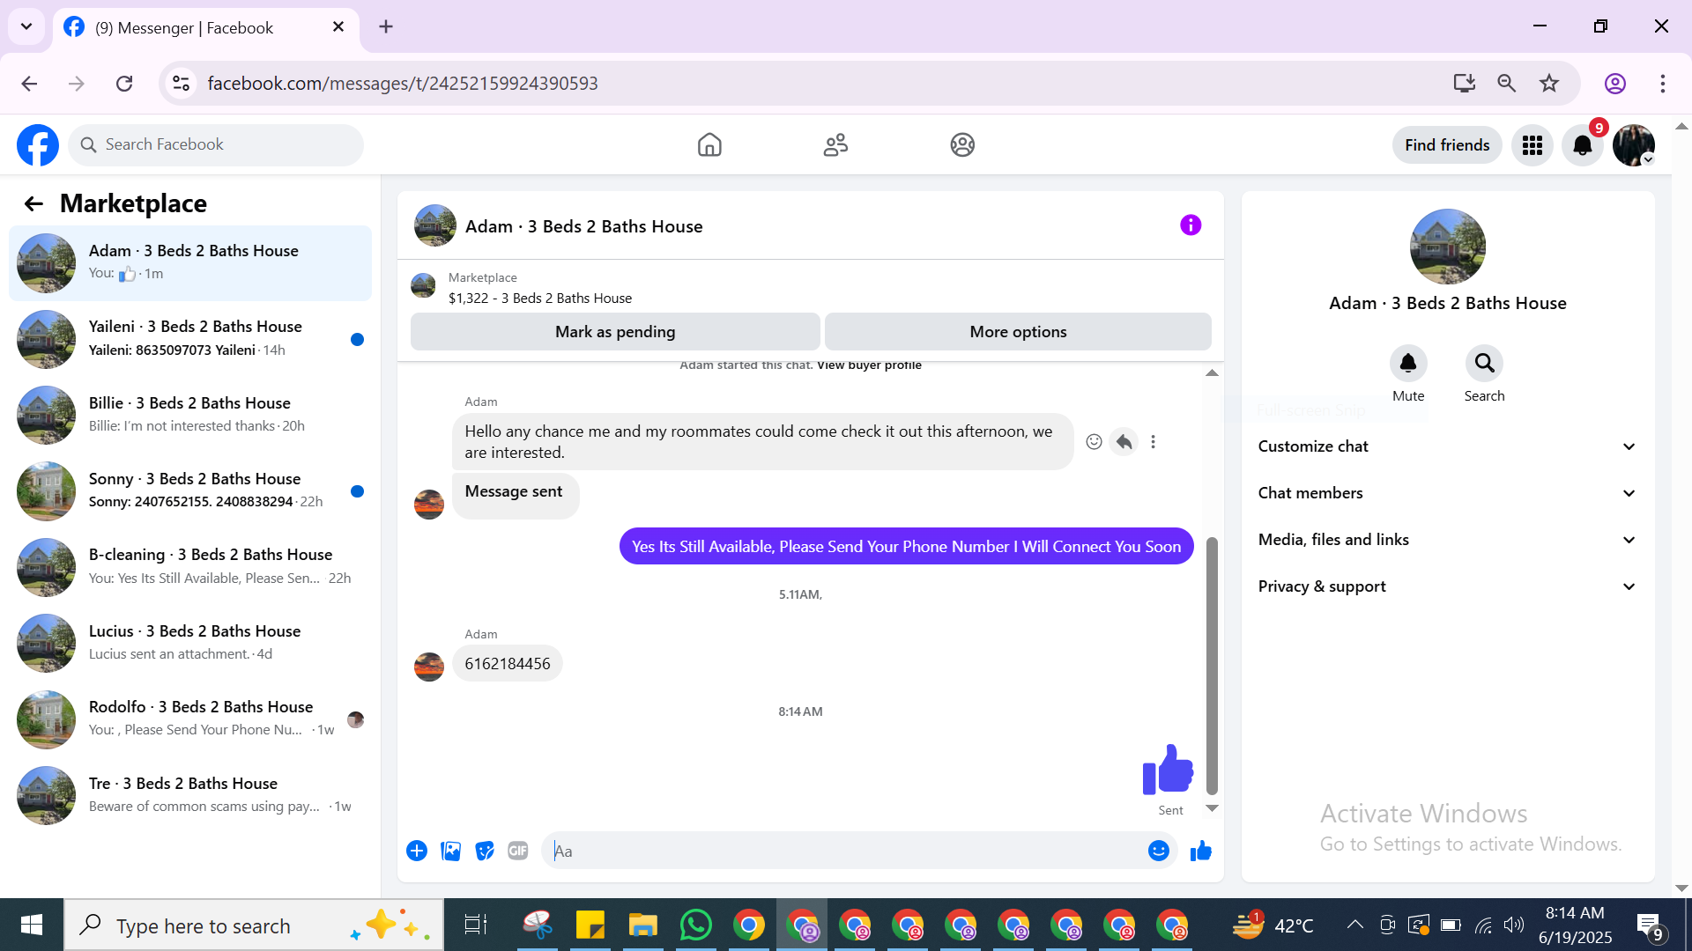
Task: Choose a GIF in composer
Action: pyautogui.click(x=517, y=851)
